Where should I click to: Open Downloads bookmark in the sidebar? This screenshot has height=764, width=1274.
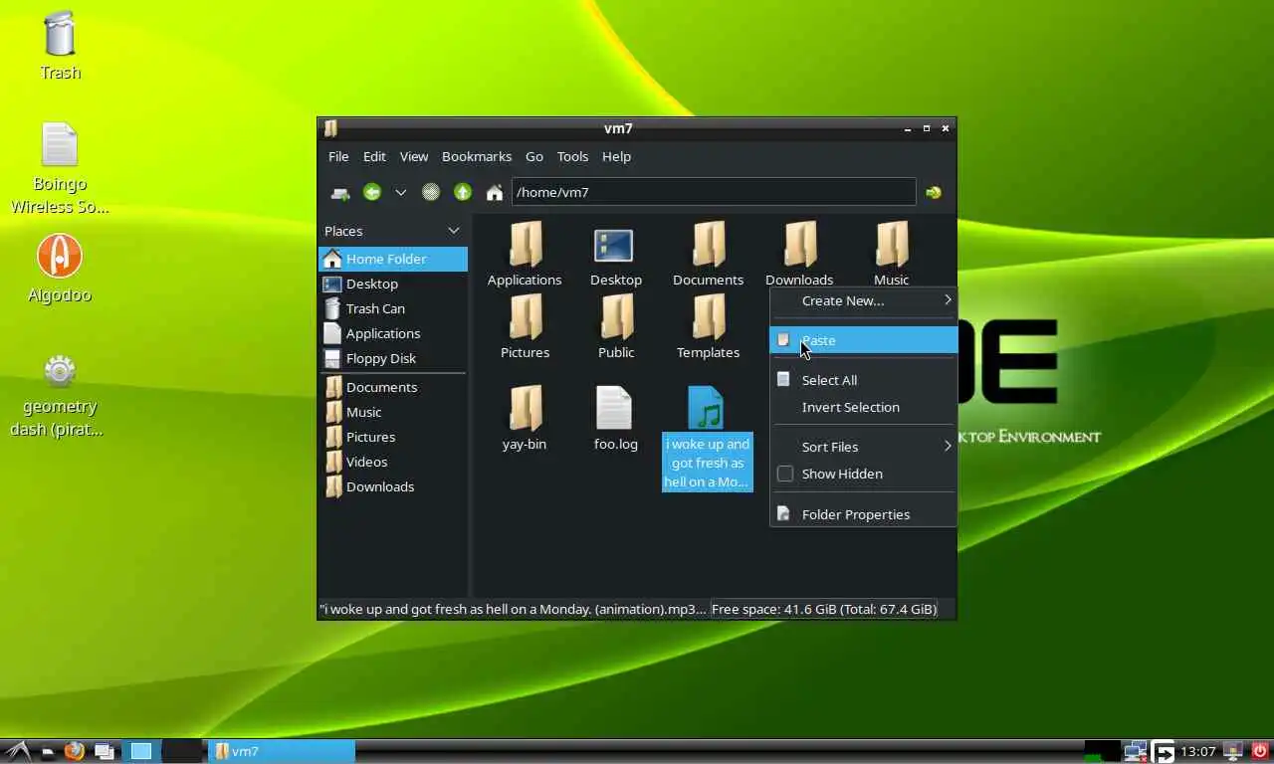tap(392, 486)
